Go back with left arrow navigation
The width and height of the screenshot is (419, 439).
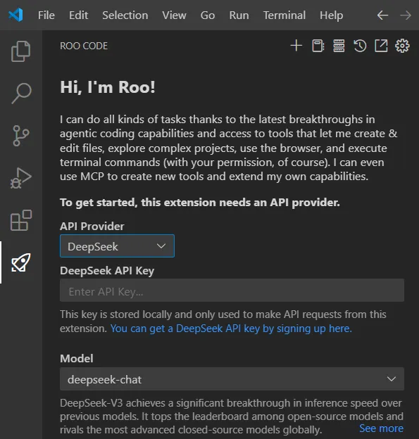pyautogui.click(x=382, y=15)
